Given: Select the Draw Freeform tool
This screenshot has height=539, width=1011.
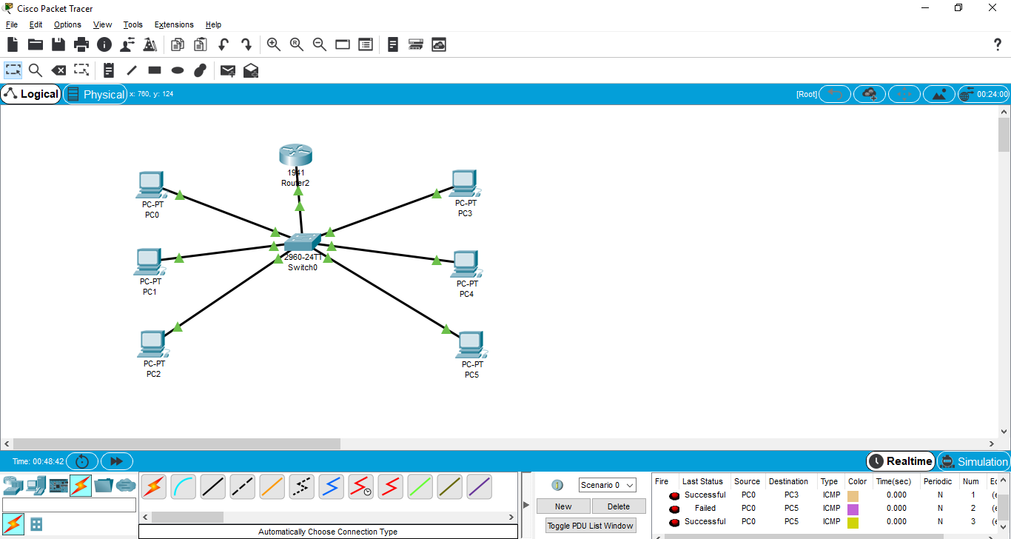Looking at the screenshot, I should point(201,70).
